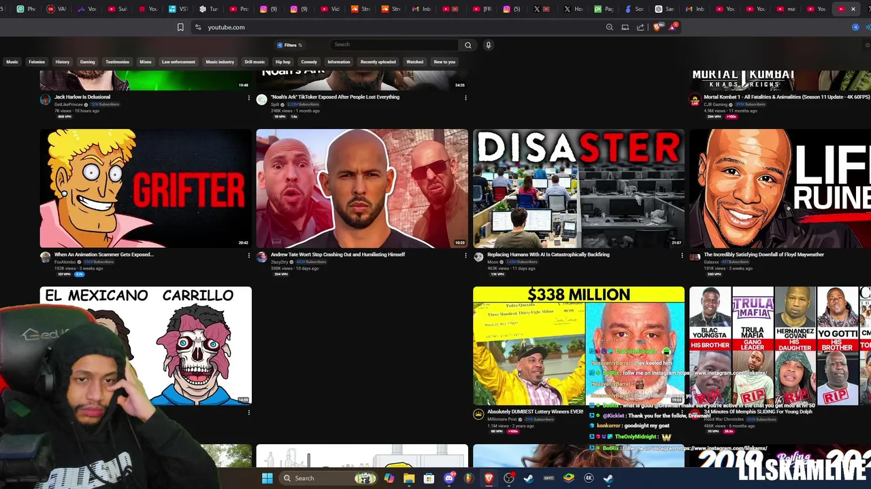871x489 pixels.
Task: Open 'The Incredibly Satisfying Downfall of Floyd Mayweather'
Action: coord(763,255)
